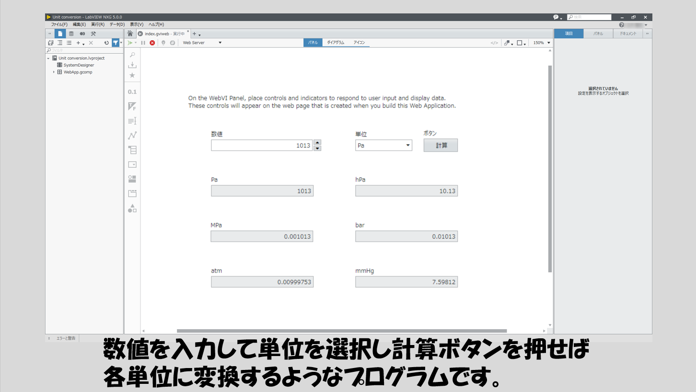Click the collapse-all list icon
Viewport: 696px width, 392px height.
tap(60, 43)
